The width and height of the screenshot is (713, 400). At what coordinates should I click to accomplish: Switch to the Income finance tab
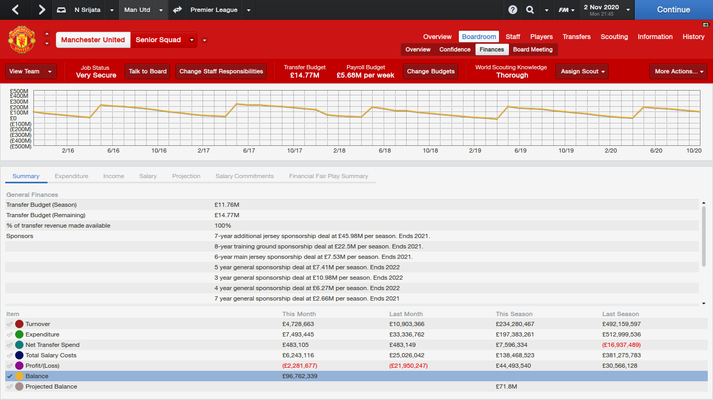click(x=114, y=176)
